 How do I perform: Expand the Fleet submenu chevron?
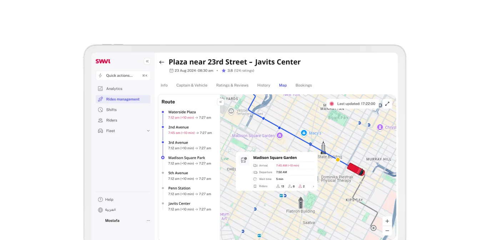click(x=148, y=131)
